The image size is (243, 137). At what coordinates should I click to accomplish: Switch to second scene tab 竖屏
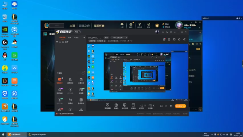70,37
